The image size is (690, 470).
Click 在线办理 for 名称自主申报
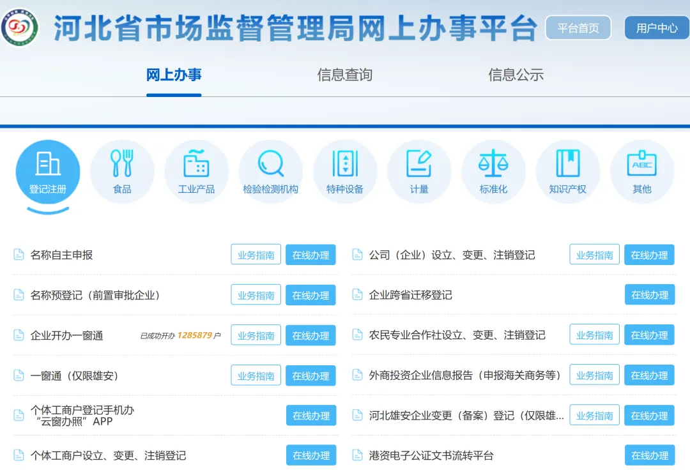point(310,255)
